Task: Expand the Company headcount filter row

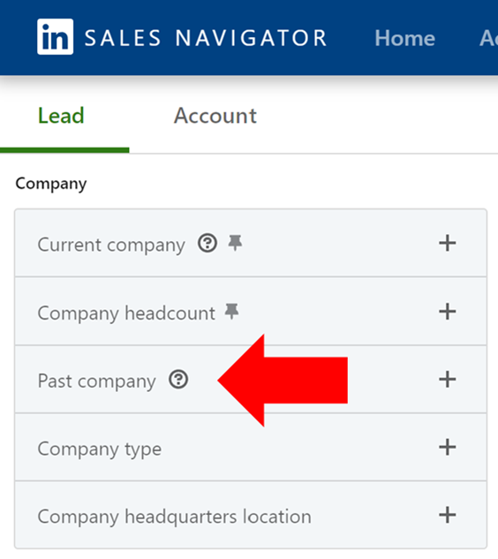Action: point(251,311)
